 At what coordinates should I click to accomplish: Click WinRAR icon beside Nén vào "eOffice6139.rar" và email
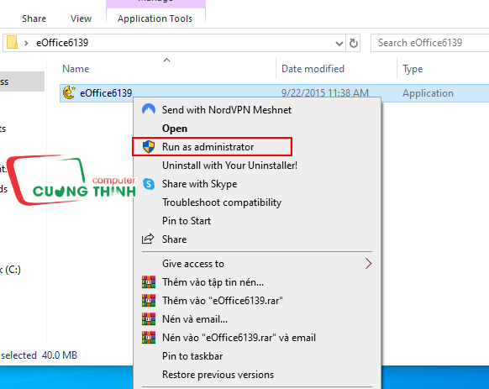coord(149,338)
